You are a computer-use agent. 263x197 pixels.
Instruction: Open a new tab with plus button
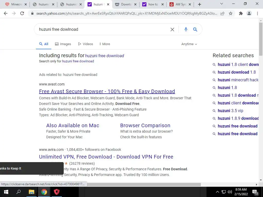click(x=199, y=5)
